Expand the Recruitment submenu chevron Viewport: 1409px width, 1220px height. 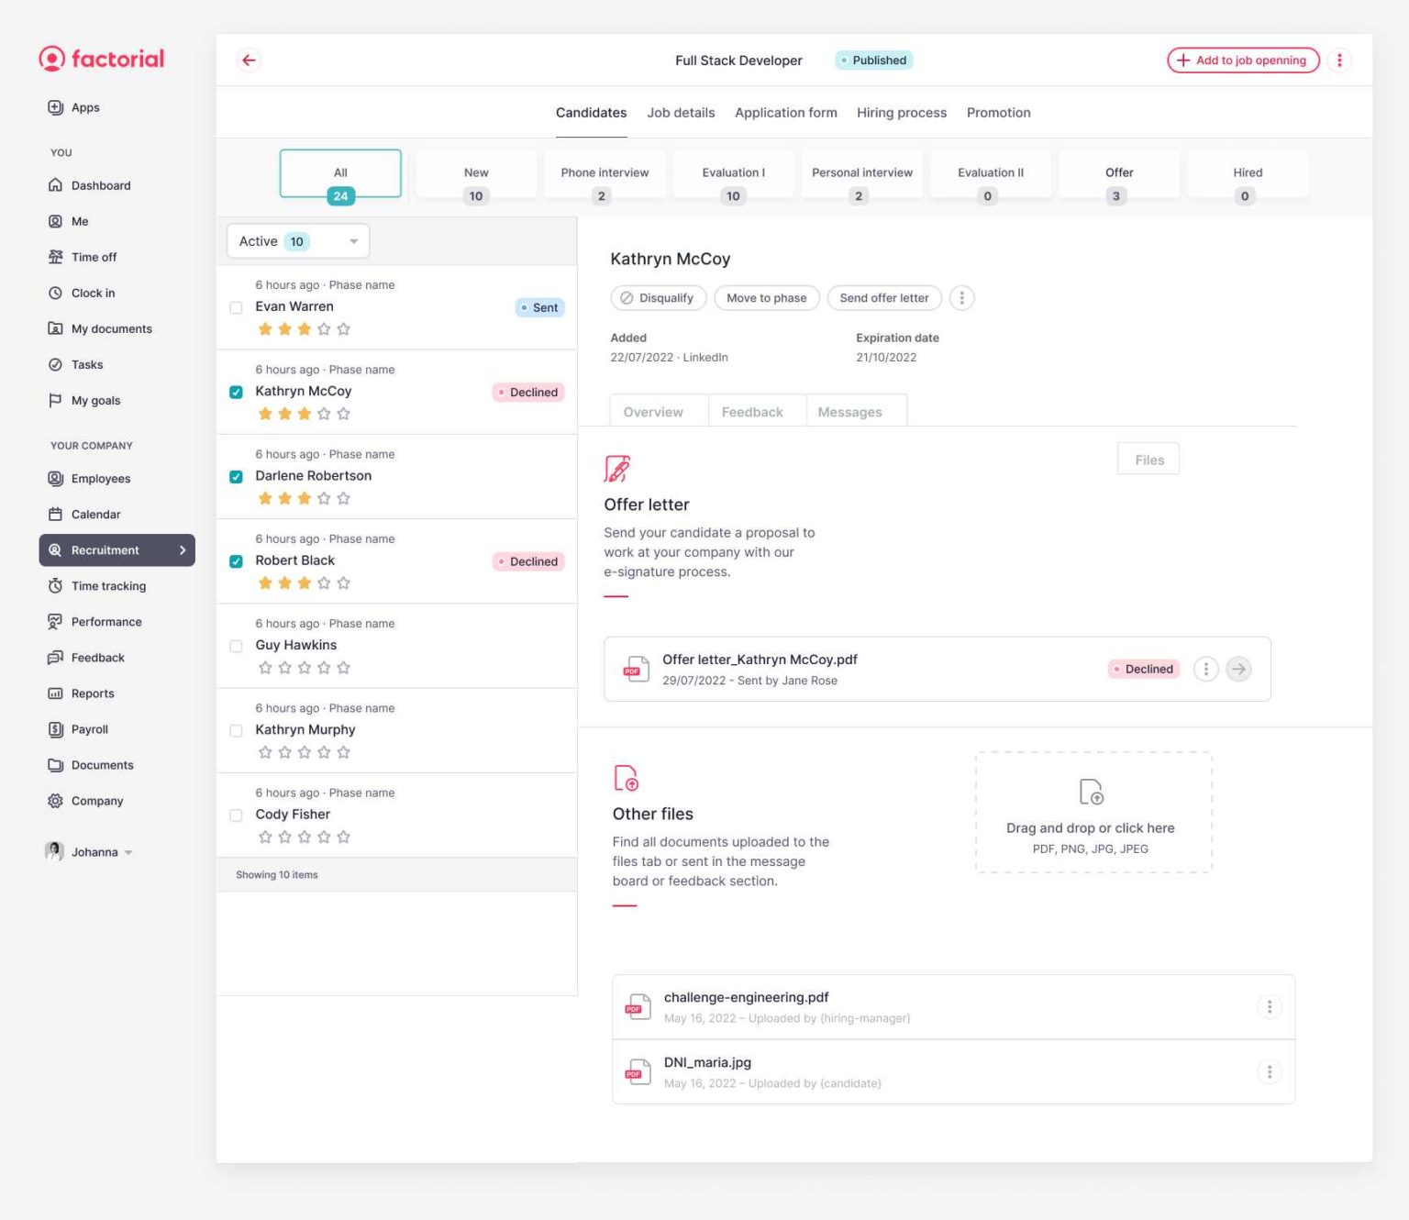(x=183, y=550)
